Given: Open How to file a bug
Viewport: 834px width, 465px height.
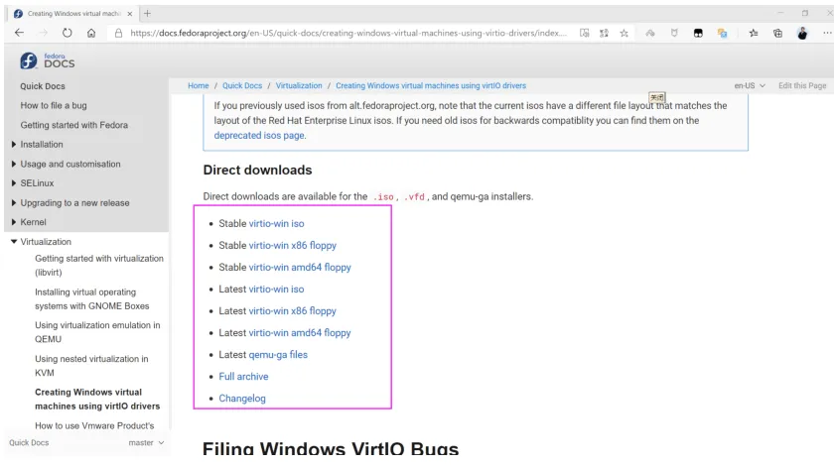Looking at the screenshot, I should tap(54, 106).
